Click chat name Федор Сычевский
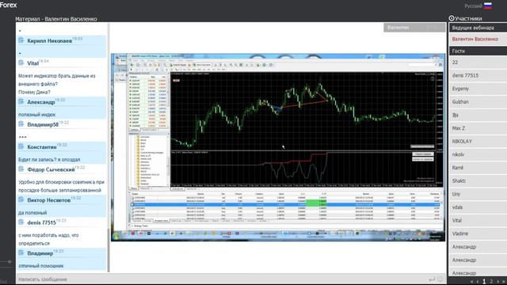The width and height of the screenshot is (507, 285). 51,169
